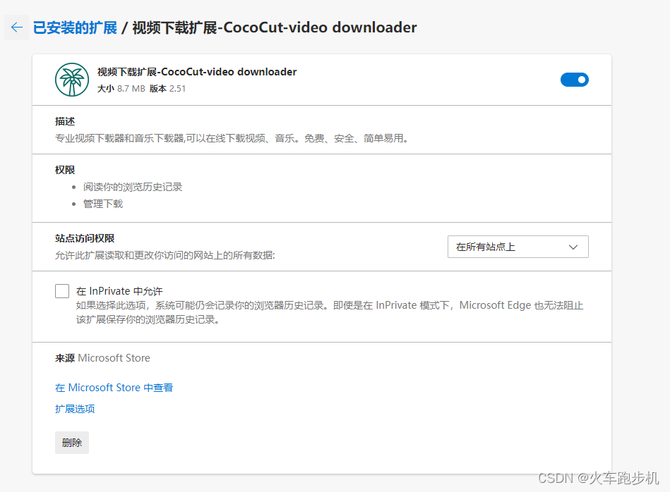Click the 站点访问权限 heading
The image size is (670, 492).
[x=85, y=238]
